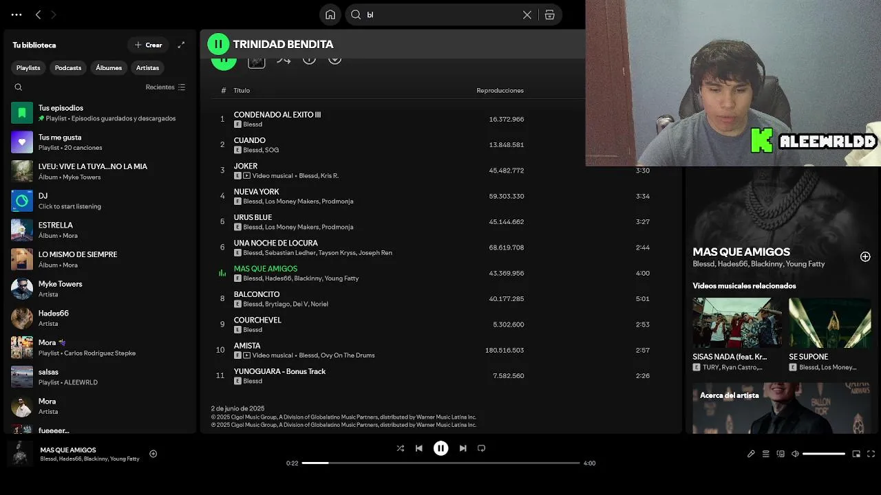Play track CONDENADO AL EXITO III
This screenshot has height=495, width=881.
click(x=277, y=115)
